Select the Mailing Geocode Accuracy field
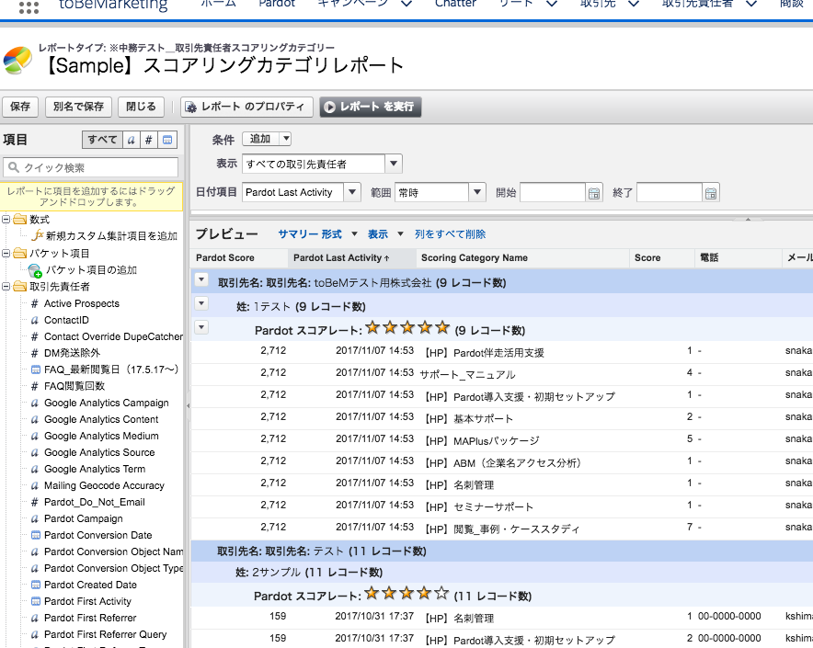This screenshot has height=648, width=813. pyautogui.click(x=104, y=485)
